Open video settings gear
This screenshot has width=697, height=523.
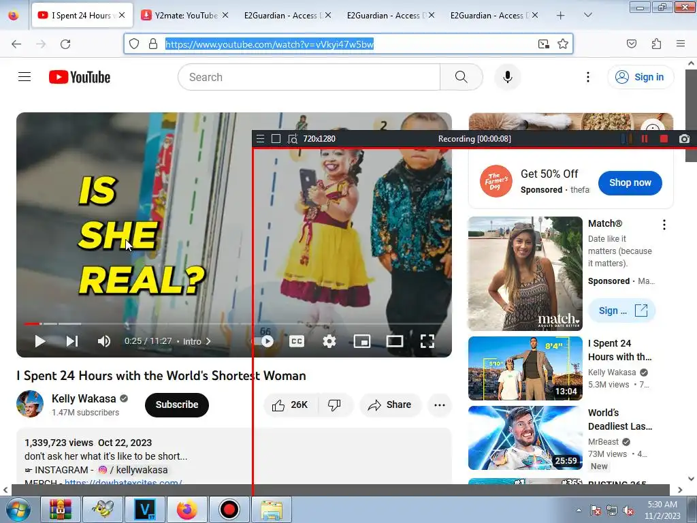point(329,341)
